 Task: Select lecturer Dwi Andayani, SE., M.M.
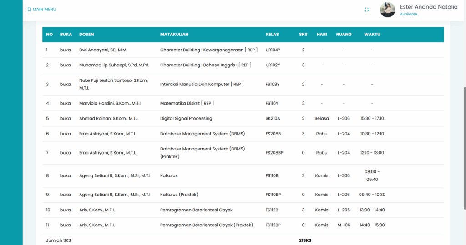[103, 50]
